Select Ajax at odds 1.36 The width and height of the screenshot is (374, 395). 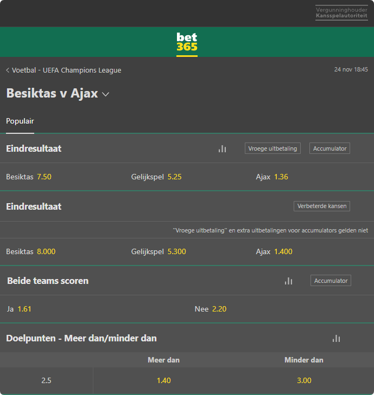(272, 177)
